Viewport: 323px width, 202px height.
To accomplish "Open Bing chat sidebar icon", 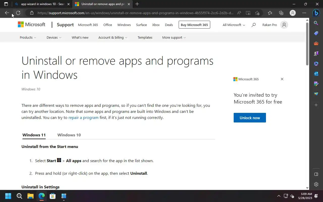I will point(316,13).
